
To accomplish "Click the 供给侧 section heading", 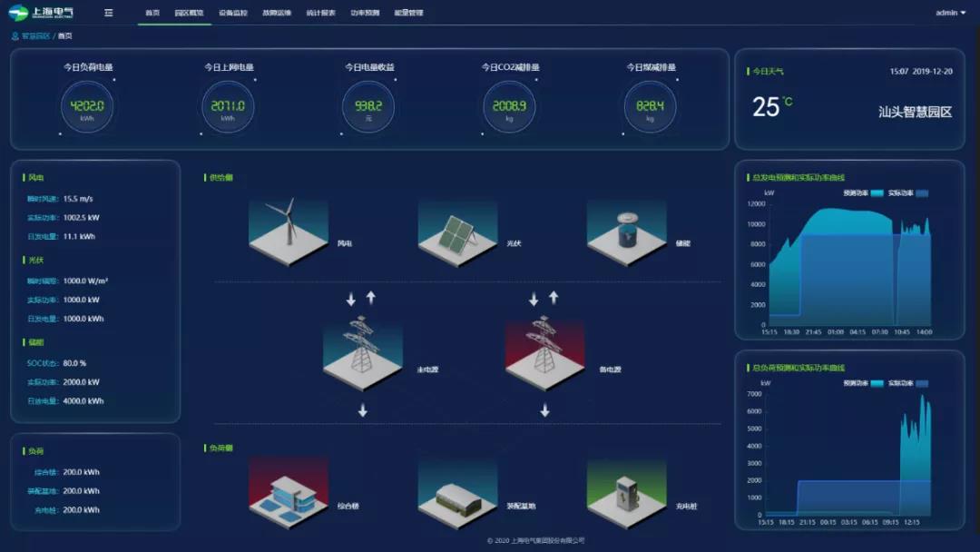I will pyautogui.click(x=221, y=178).
